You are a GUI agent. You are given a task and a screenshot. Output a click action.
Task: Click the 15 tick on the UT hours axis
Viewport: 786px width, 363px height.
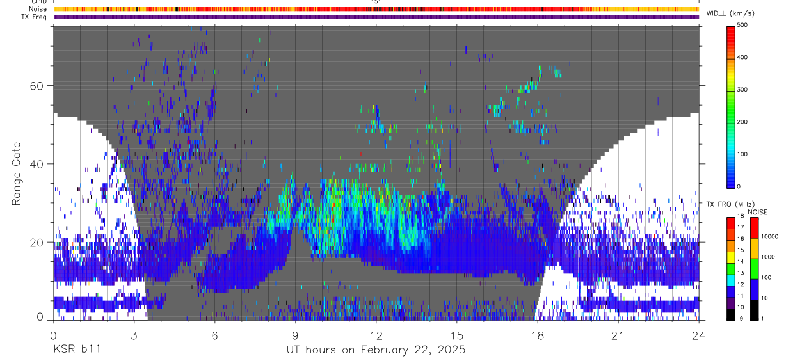[x=456, y=335]
